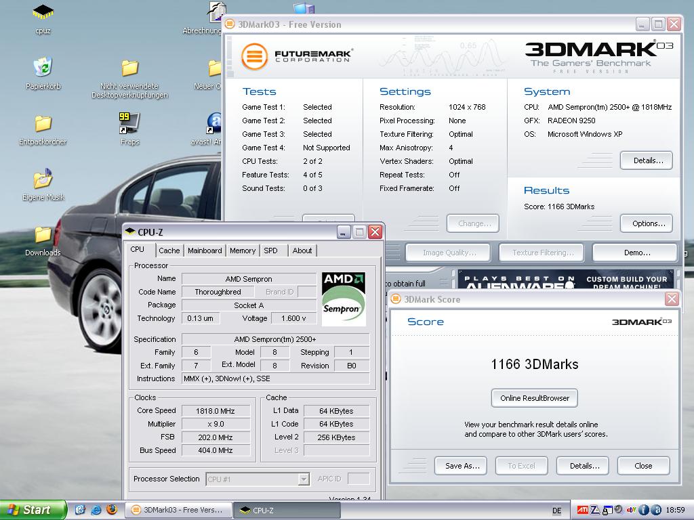Click the '1166 3DMarks' score text
This screenshot has width=694, height=520.
[535, 364]
